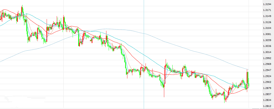Select the 1.2992 price level label
This screenshot has width=274, height=109.
coord(268,58)
